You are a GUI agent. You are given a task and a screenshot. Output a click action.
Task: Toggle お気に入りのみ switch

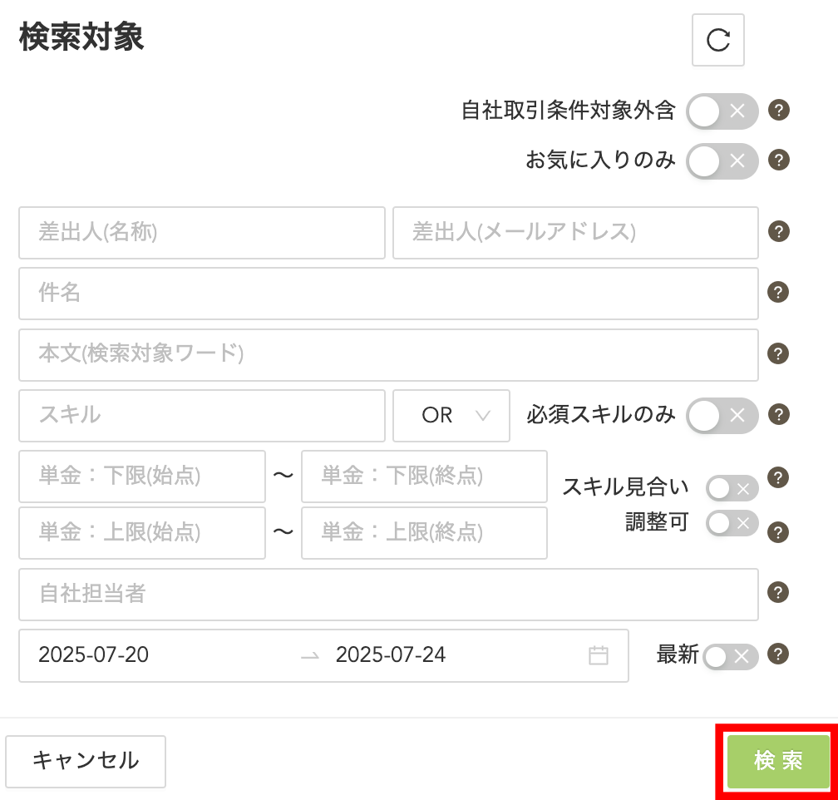[x=722, y=160]
